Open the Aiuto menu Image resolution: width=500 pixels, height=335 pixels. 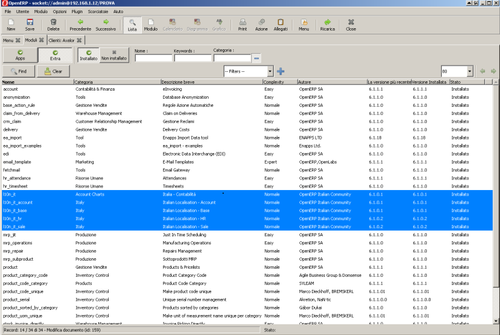(118, 11)
